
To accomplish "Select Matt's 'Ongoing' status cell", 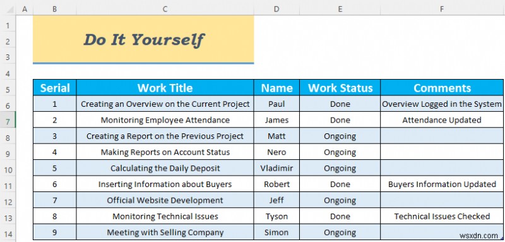I will [x=340, y=136].
